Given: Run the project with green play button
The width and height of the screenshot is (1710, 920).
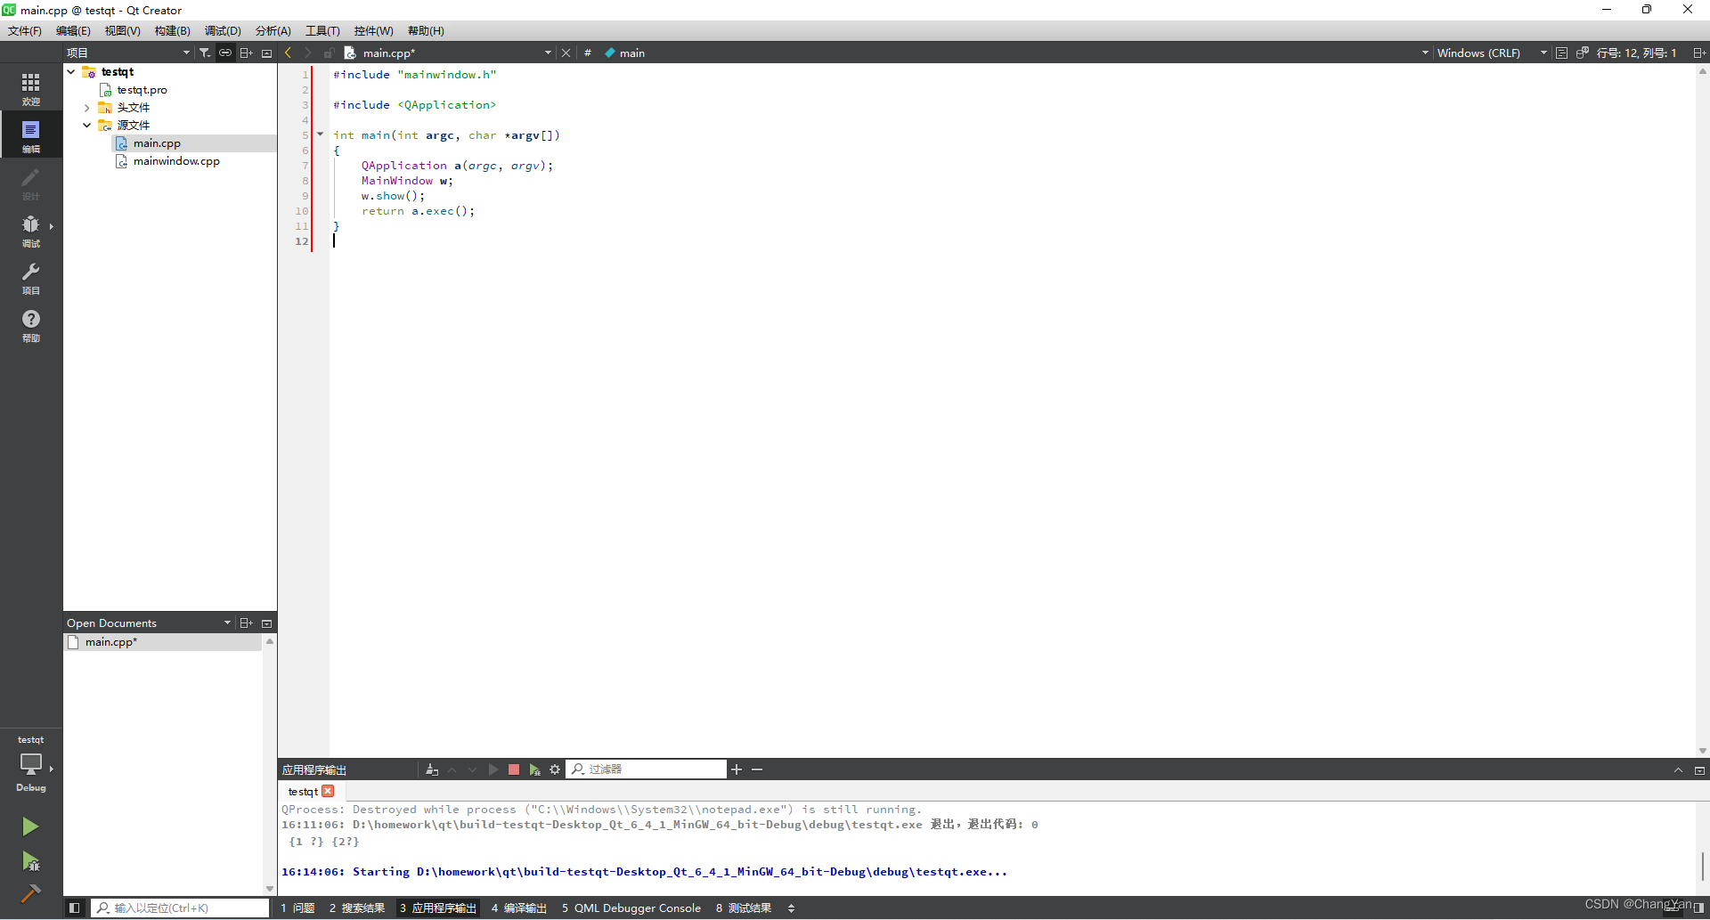Looking at the screenshot, I should pos(30,826).
